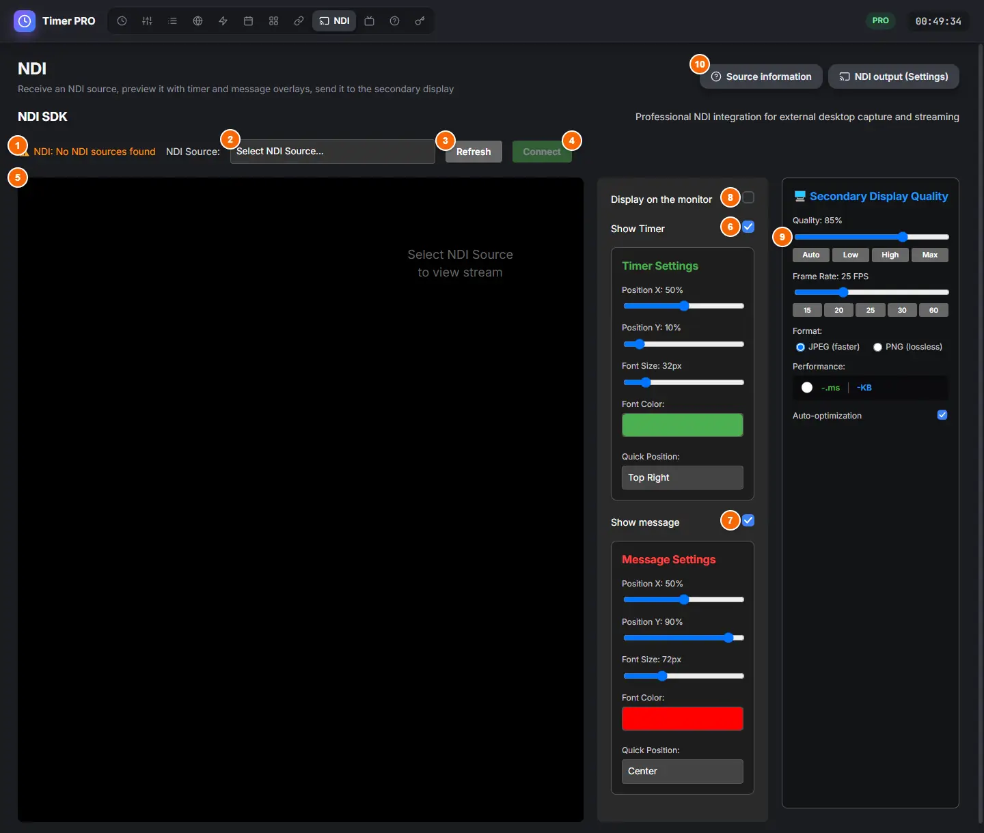
Task: Click the Timer PRO purple clock logo
Action: tap(25, 21)
